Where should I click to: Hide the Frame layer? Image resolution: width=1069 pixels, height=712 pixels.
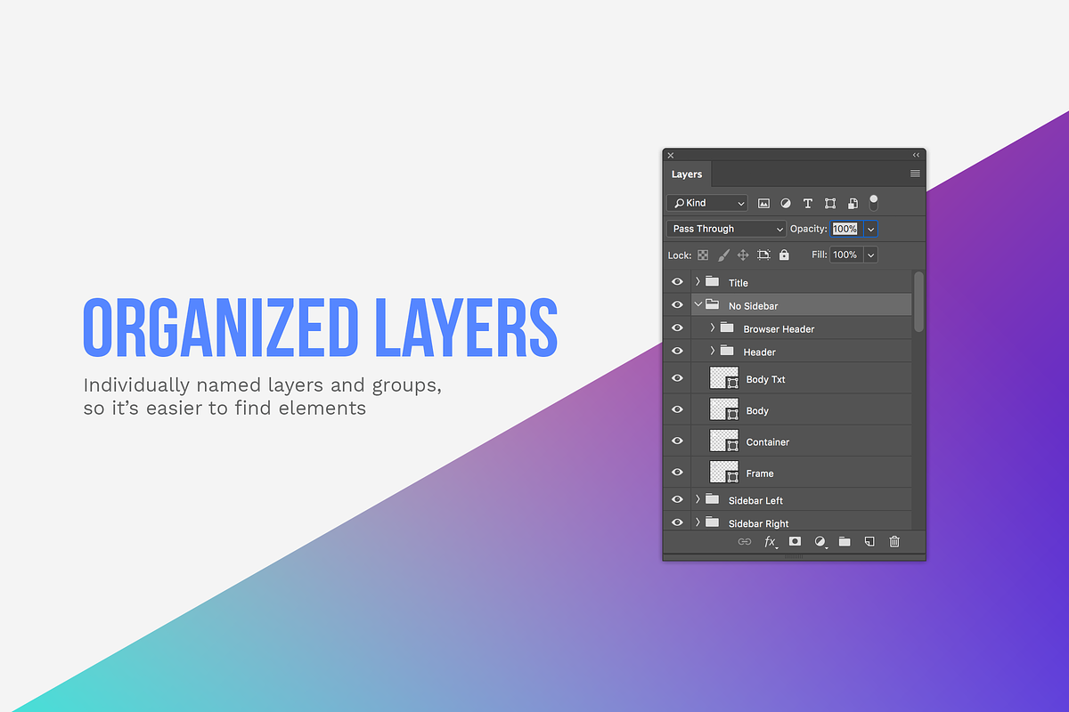click(677, 473)
